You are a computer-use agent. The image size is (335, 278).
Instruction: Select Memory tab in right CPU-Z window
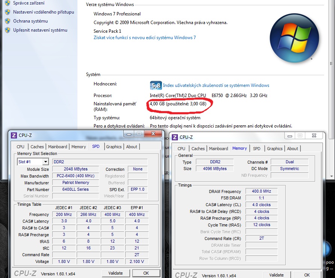point(240,148)
